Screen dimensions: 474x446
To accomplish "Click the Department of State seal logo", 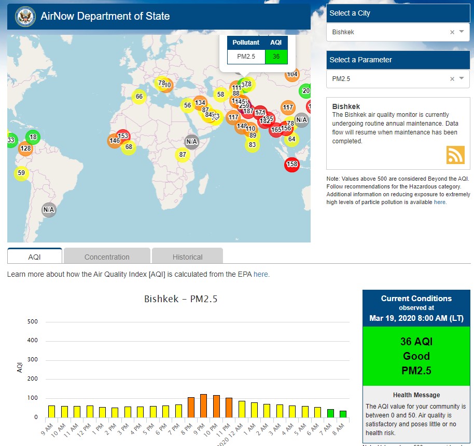I will (x=24, y=17).
